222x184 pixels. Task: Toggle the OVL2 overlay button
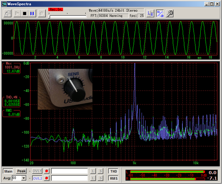click(x=37, y=178)
